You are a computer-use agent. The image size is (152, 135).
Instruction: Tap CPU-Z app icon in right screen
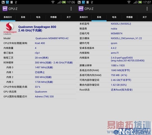[x=81, y=9]
